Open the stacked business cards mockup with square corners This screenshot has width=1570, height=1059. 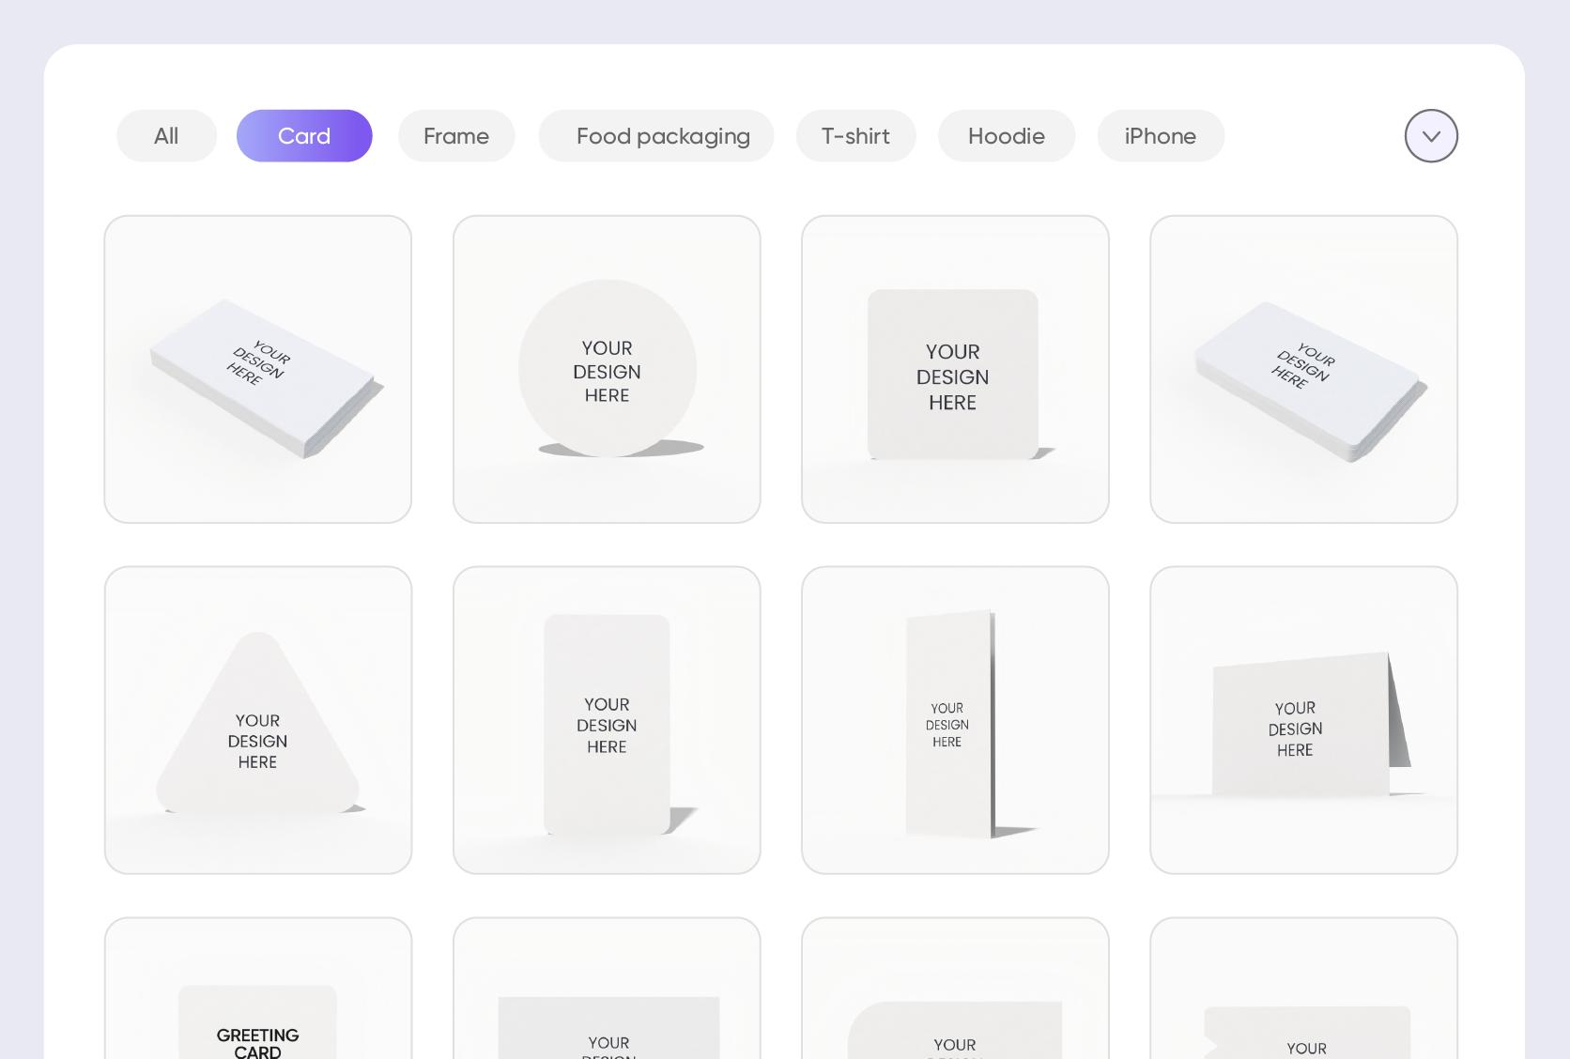tap(258, 369)
